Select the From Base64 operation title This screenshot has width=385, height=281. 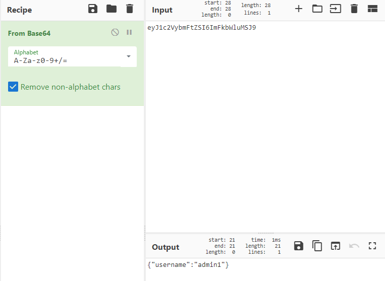(x=29, y=33)
